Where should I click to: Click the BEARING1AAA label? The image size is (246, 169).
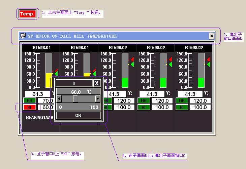pyautogui.click(x=40, y=118)
